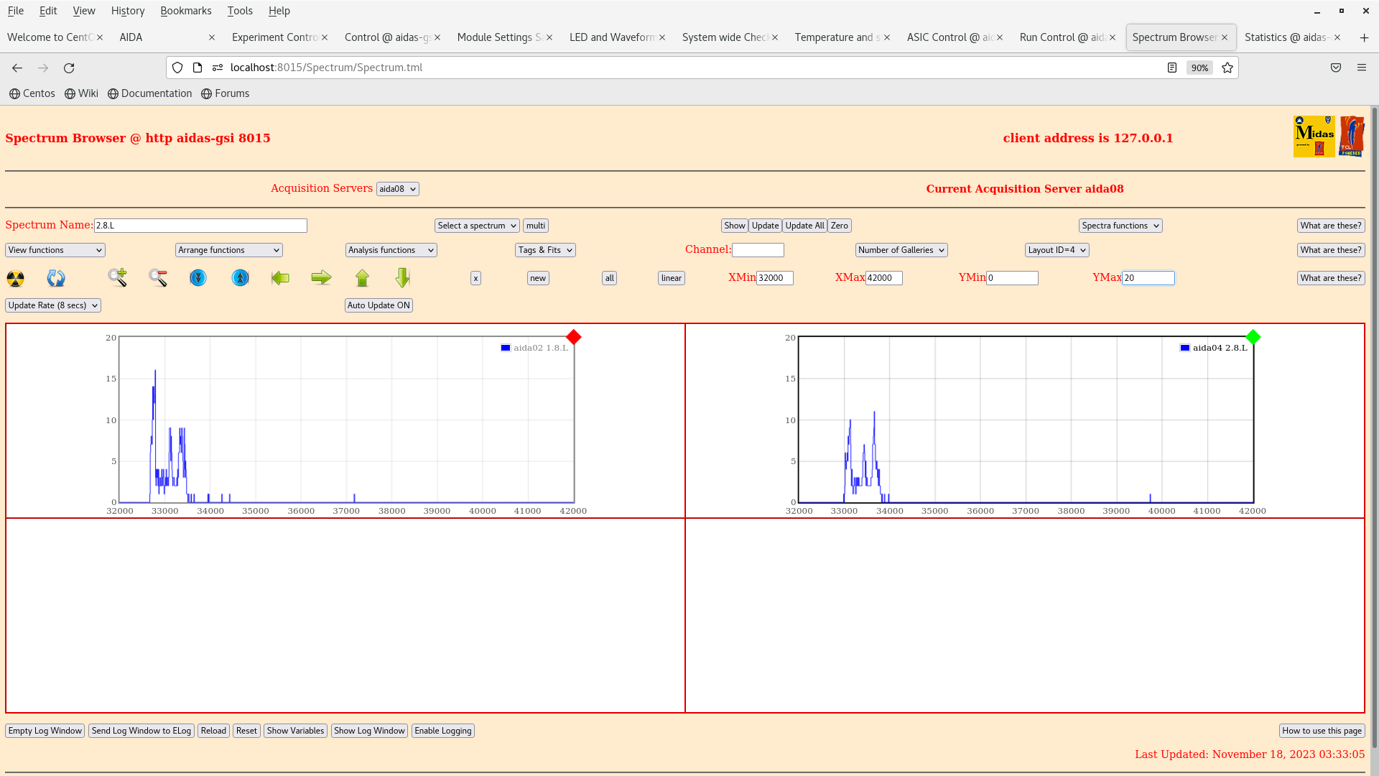Open the View functions dropdown
This screenshot has height=776, width=1379.
click(x=55, y=250)
